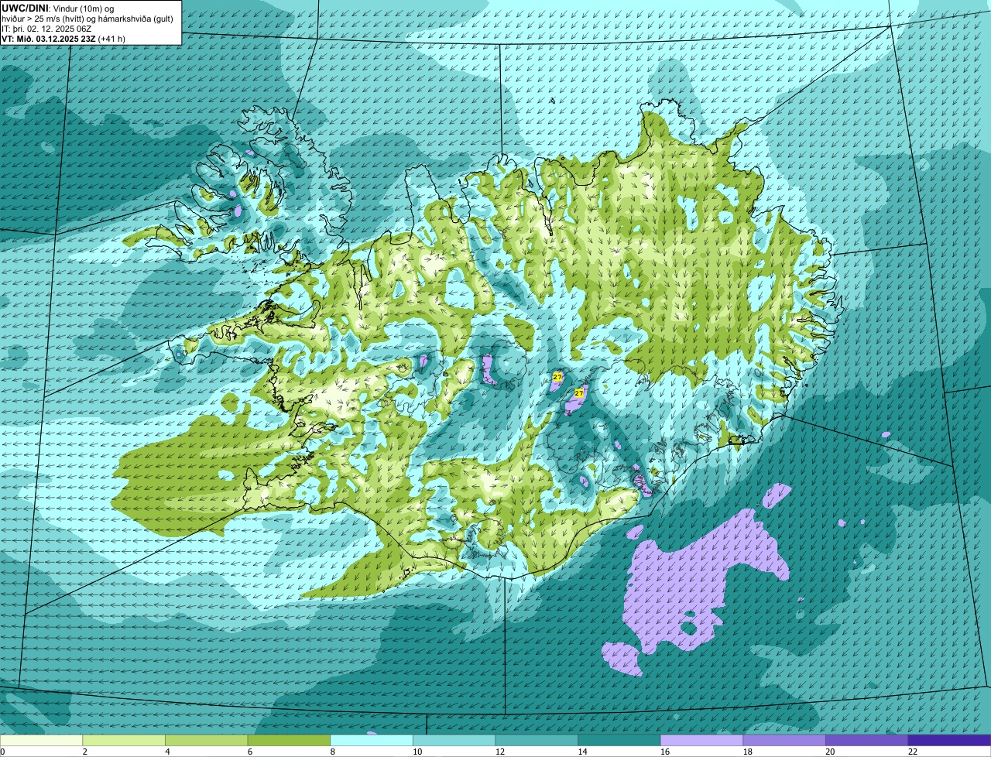
Task: Click the 6–8 m/s olive green swatch
Action: point(289,740)
